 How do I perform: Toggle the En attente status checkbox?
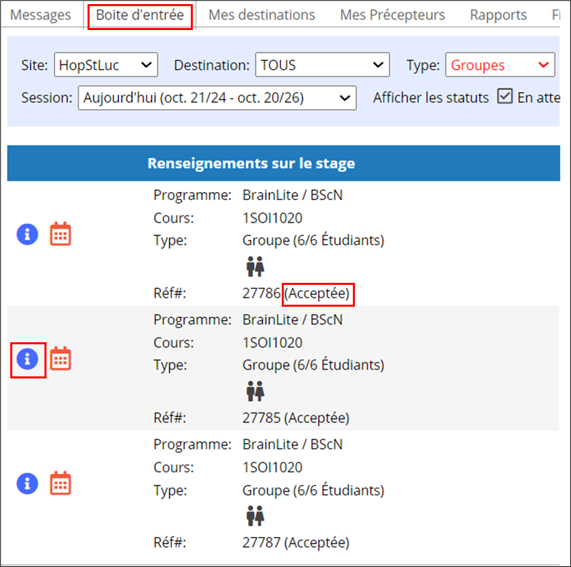(x=505, y=96)
